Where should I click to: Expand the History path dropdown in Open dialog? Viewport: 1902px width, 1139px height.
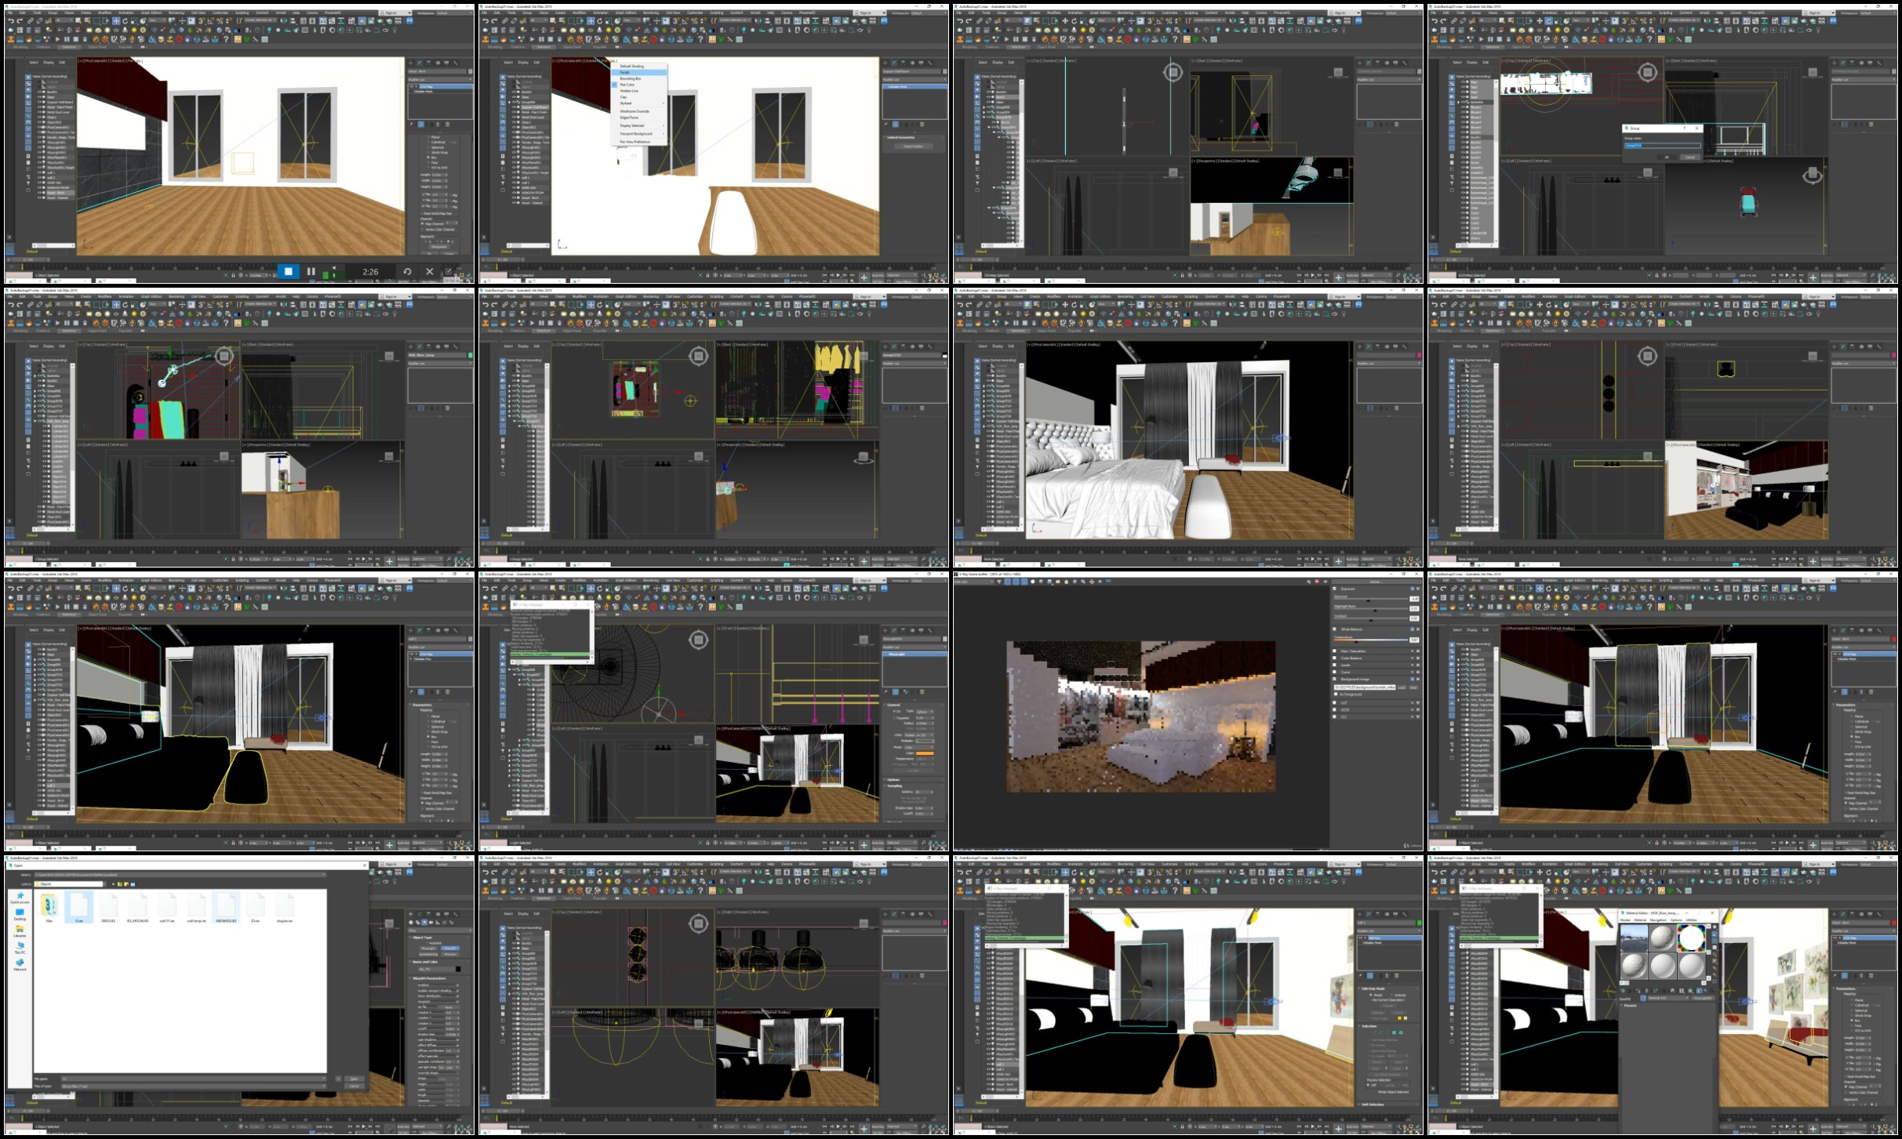click(x=325, y=875)
